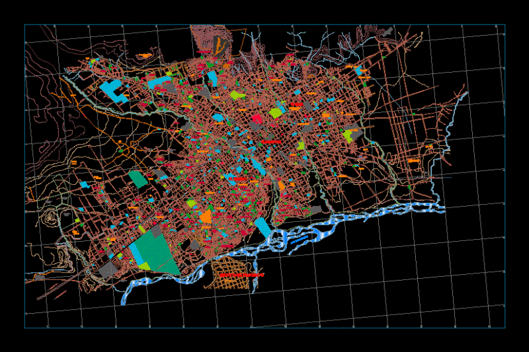
Task: Select the small solid blue strip inside the river
Action: [300, 240]
